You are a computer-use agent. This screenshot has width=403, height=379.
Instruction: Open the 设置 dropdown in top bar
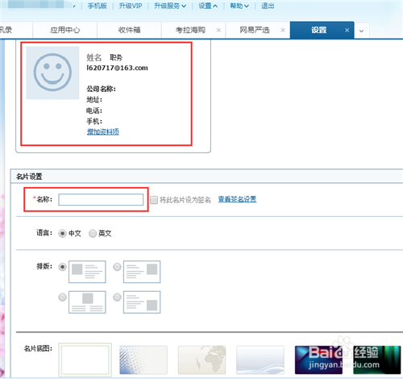pyautogui.click(x=208, y=6)
